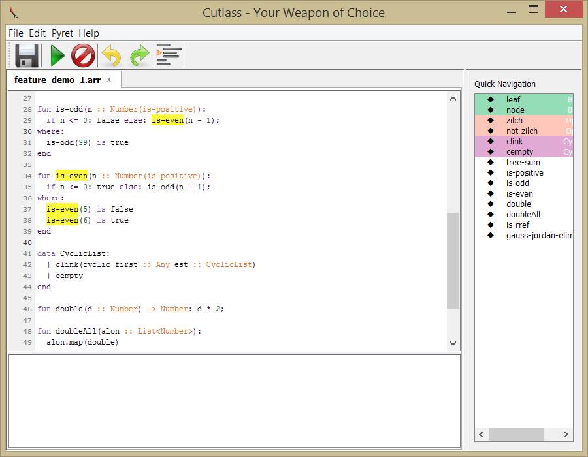Select gauss-jordan-elim in Quick Navigation

[x=524, y=236]
